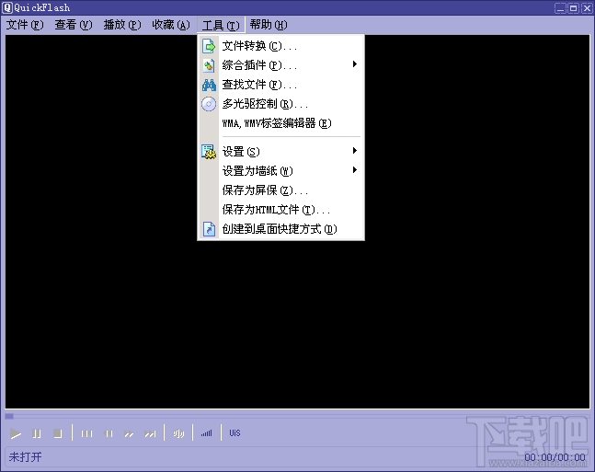Open WMA,WMV标签编辑器(E)
Image resolution: width=595 pixels, height=472 pixels.
280,123
